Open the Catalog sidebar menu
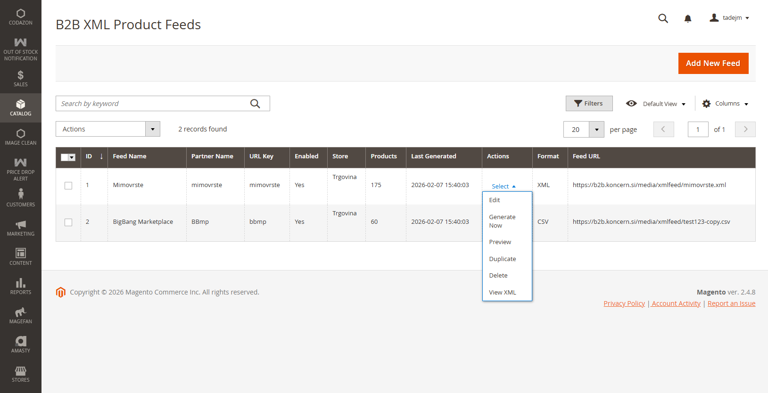768x393 pixels. (x=20, y=108)
